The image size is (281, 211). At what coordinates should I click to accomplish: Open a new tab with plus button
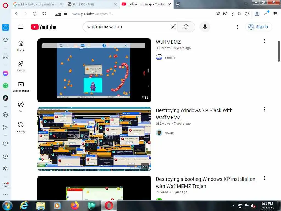click(178, 4)
